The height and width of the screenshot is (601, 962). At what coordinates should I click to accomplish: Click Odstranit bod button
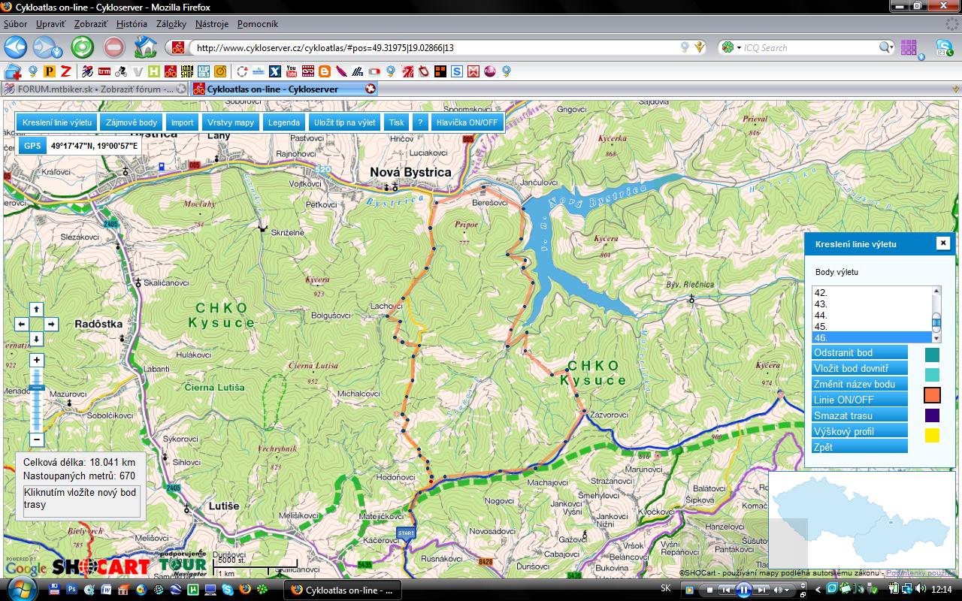coord(861,352)
